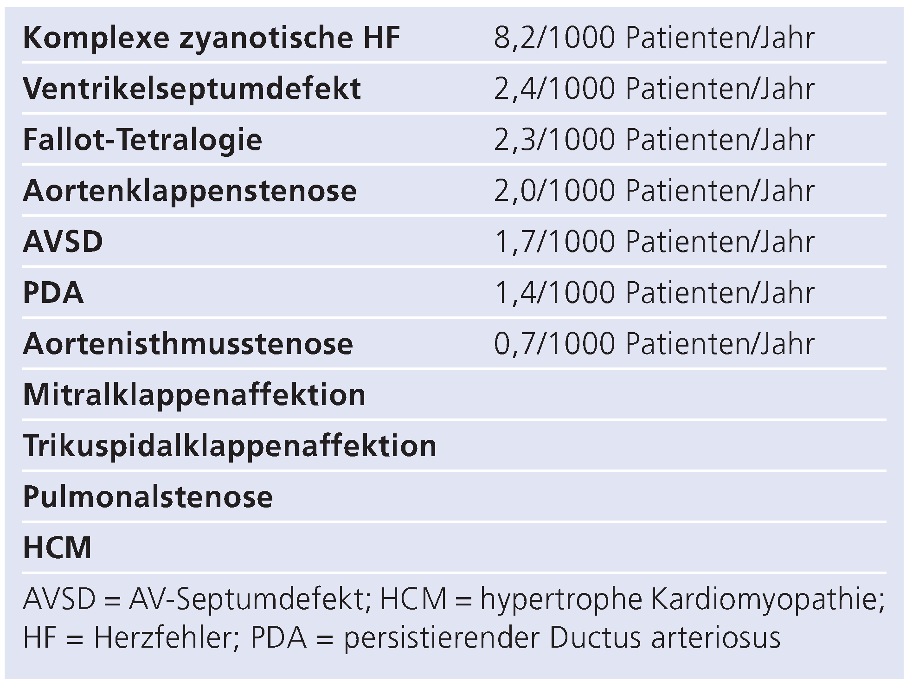This screenshot has height=682, width=906.
Task: Click the Fallot-Tetralogie row label
Action: (x=142, y=140)
